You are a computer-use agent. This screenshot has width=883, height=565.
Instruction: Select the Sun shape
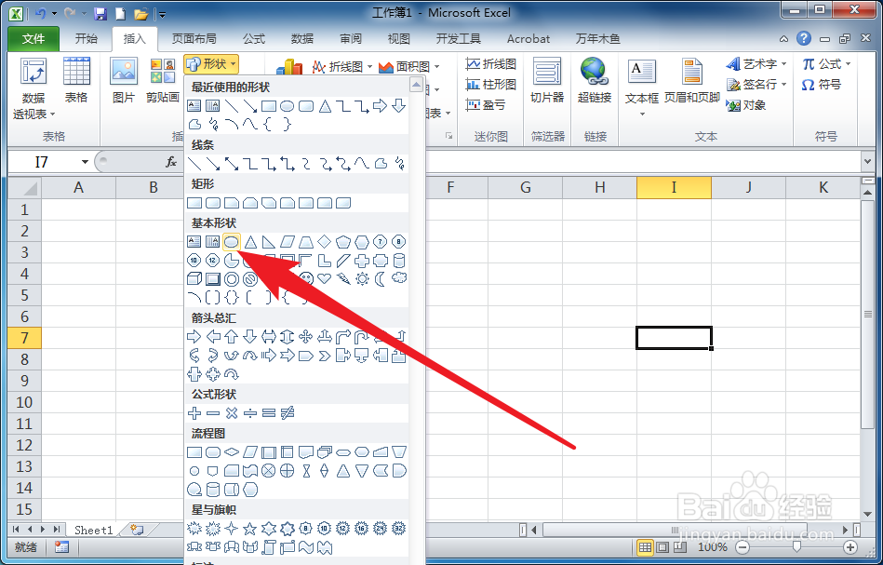[x=362, y=278]
